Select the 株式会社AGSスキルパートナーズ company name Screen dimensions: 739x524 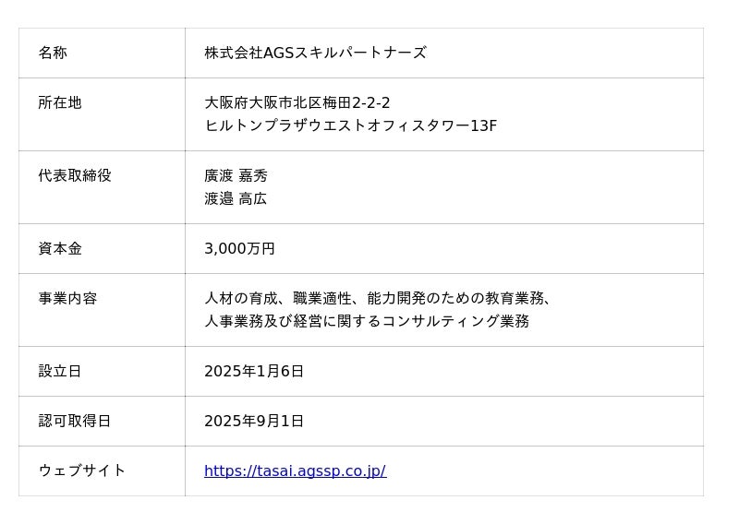(315, 53)
